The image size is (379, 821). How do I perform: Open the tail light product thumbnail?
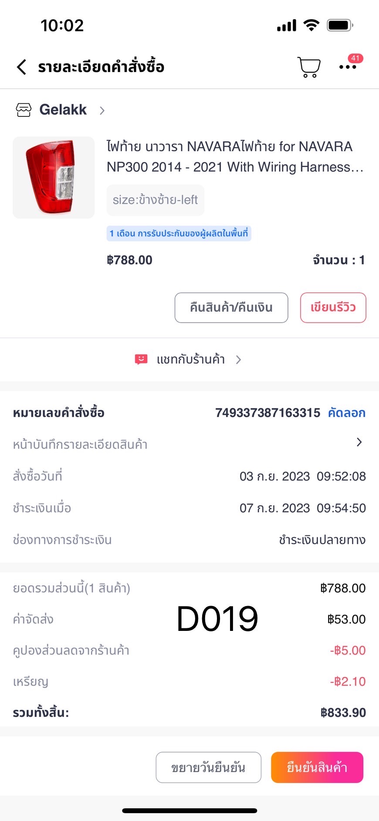tap(54, 177)
